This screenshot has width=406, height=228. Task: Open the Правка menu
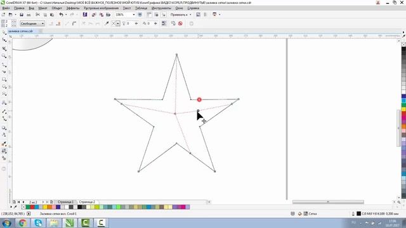(19, 8)
